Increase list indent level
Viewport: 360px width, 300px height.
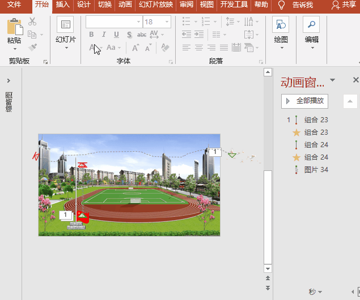click(x=199, y=35)
